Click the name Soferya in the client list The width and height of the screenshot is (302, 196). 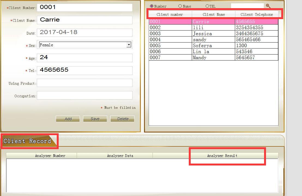[202, 46]
